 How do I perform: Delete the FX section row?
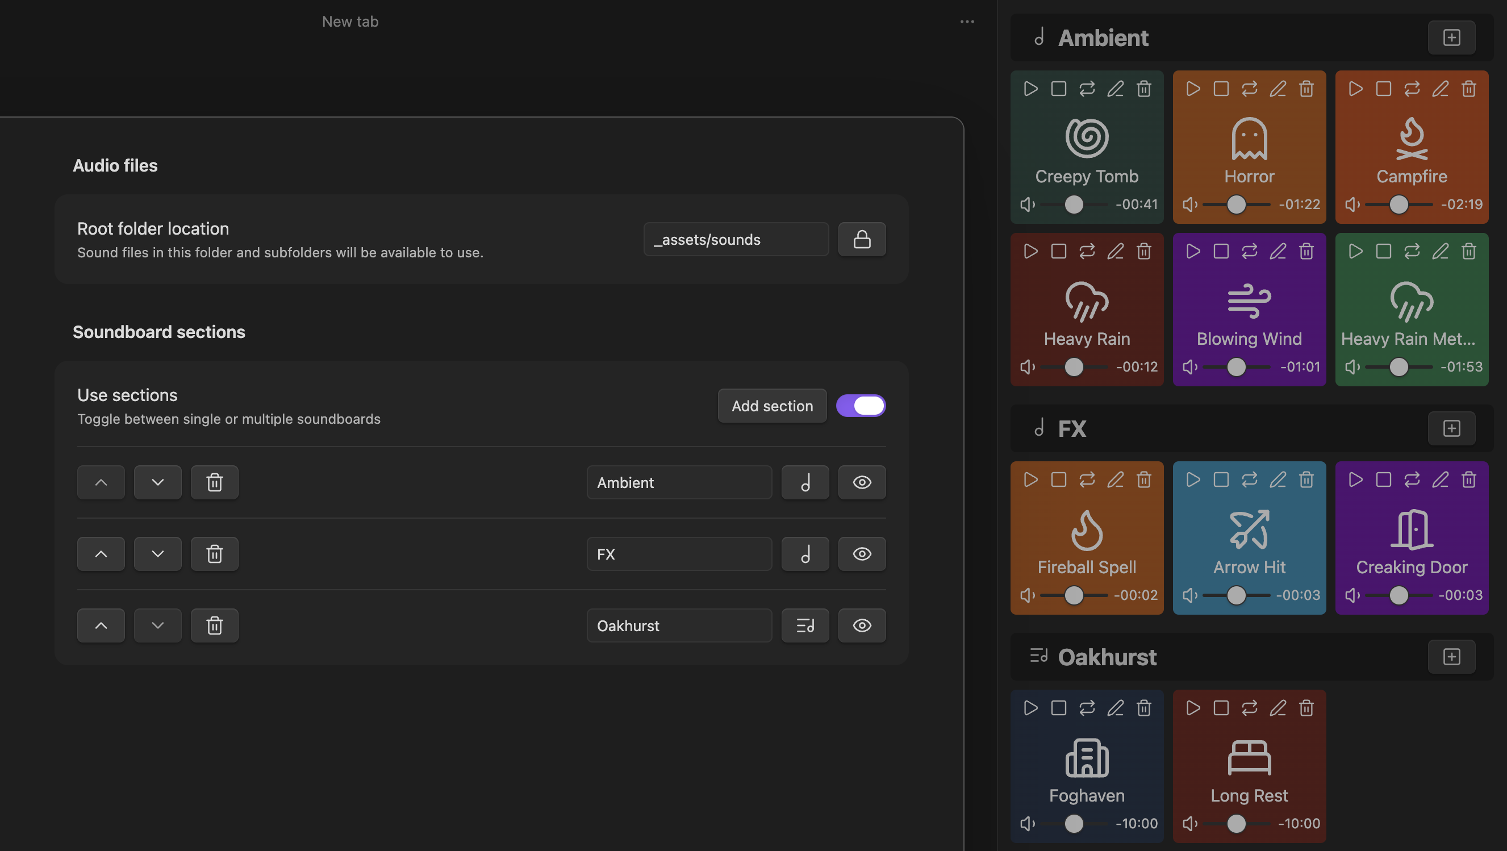(x=214, y=554)
